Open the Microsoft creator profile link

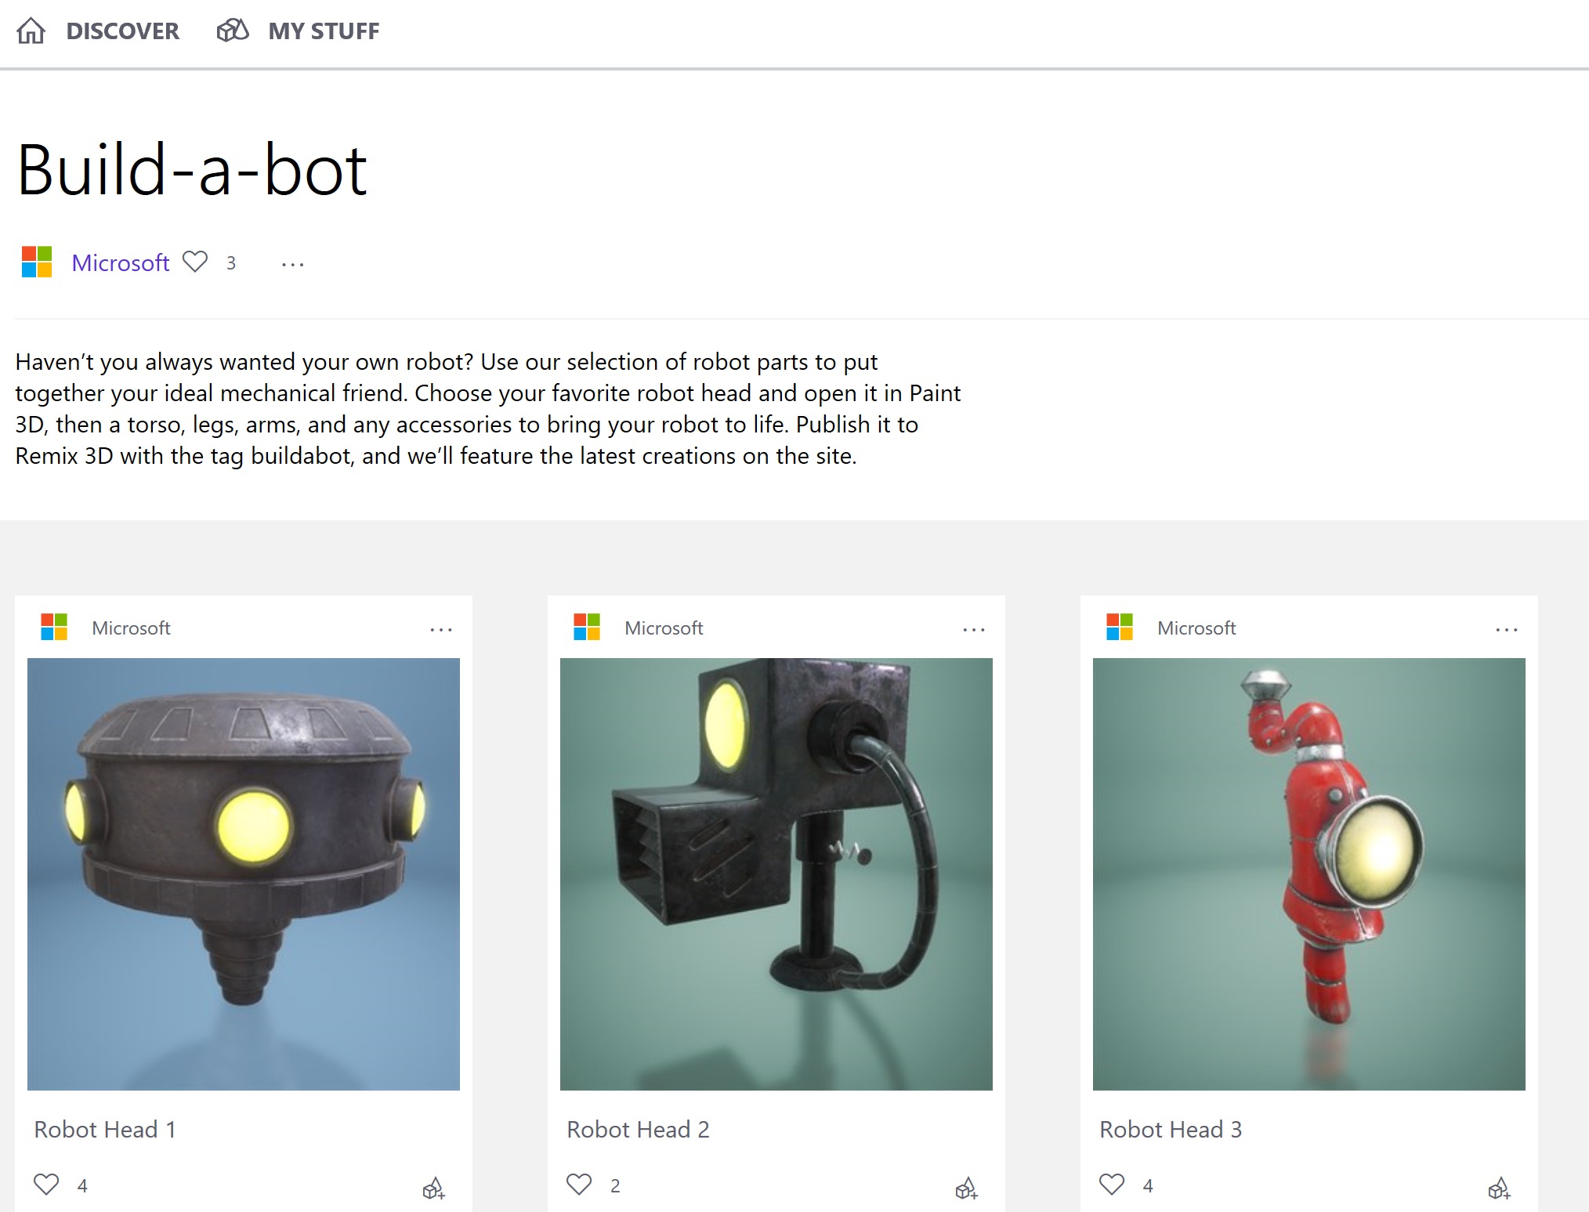pyautogui.click(x=120, y=262)
